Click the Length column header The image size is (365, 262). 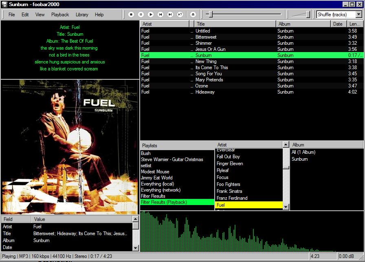(355, 24)
